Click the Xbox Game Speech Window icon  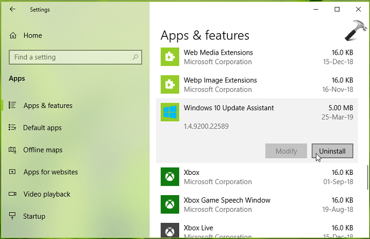click(x=170, y=204)
